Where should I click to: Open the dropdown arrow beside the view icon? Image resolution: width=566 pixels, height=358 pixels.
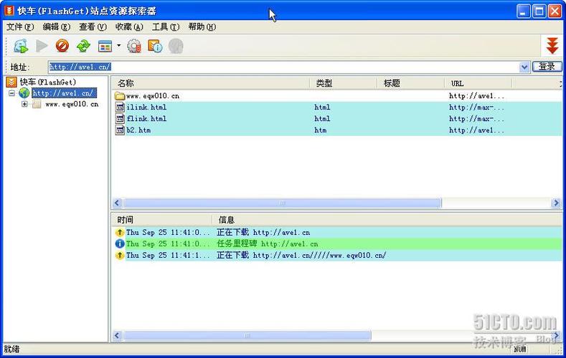click(x=119, y=46)
